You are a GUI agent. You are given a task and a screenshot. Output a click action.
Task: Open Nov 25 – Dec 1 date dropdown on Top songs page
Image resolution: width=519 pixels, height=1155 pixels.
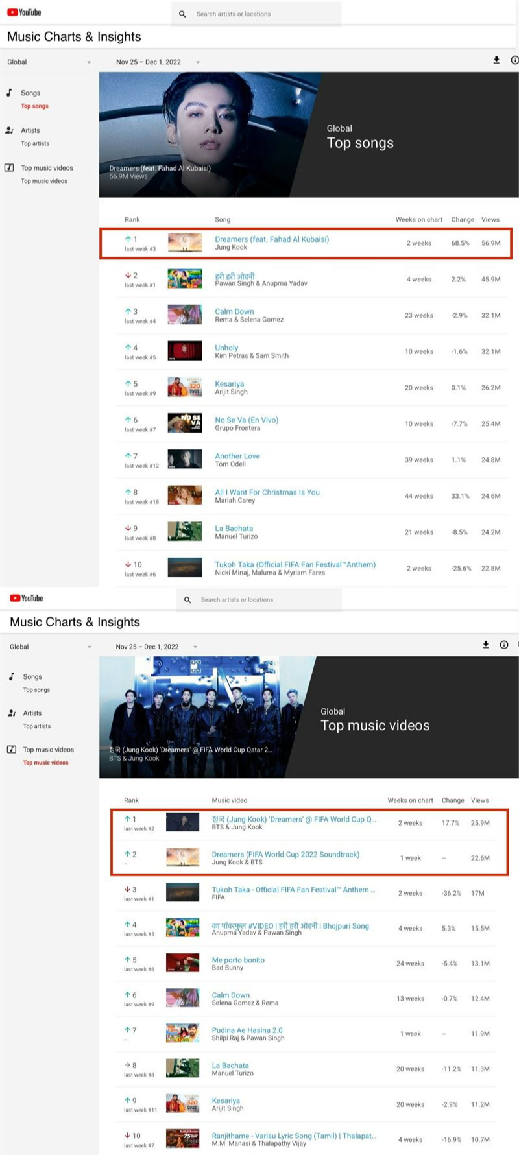pyautogui.click(x=158, y=62)
